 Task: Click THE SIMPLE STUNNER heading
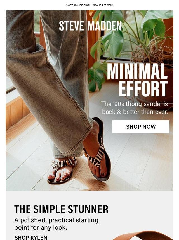click(x=61, y=209)
